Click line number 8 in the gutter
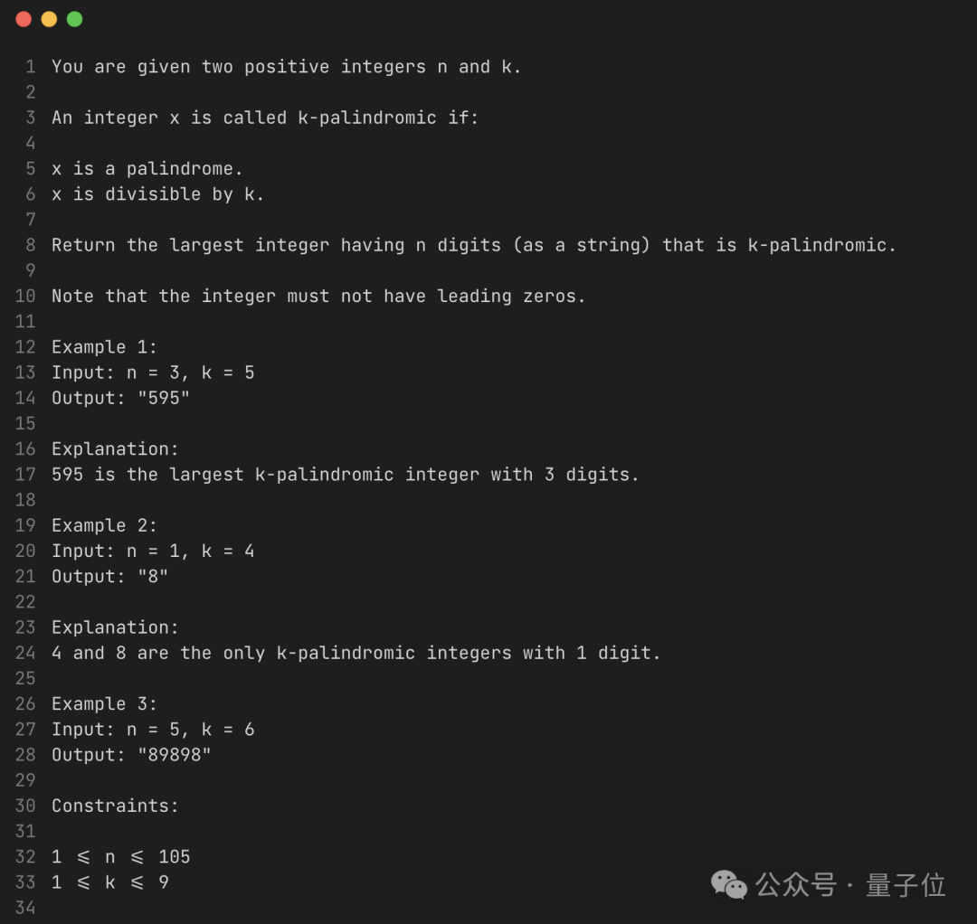Screen dimensions: 977x924 pyautogui.click(x=31, y=245)
